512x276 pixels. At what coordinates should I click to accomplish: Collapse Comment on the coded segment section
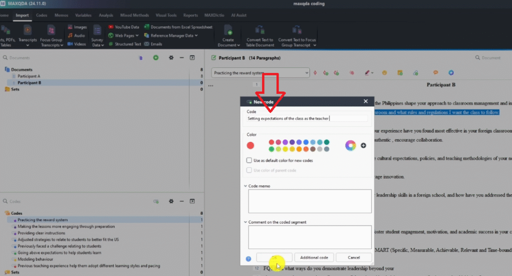pyautogui.click(x=245, y=222)
